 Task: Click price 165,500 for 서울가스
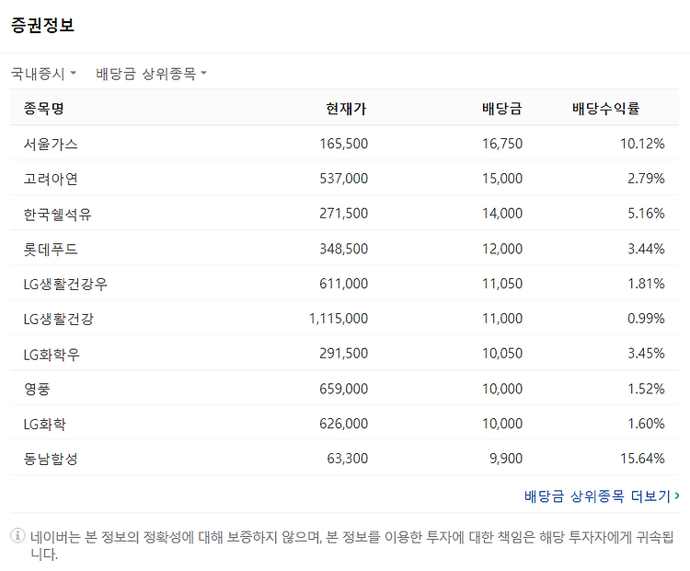click(x=344, y=144)
